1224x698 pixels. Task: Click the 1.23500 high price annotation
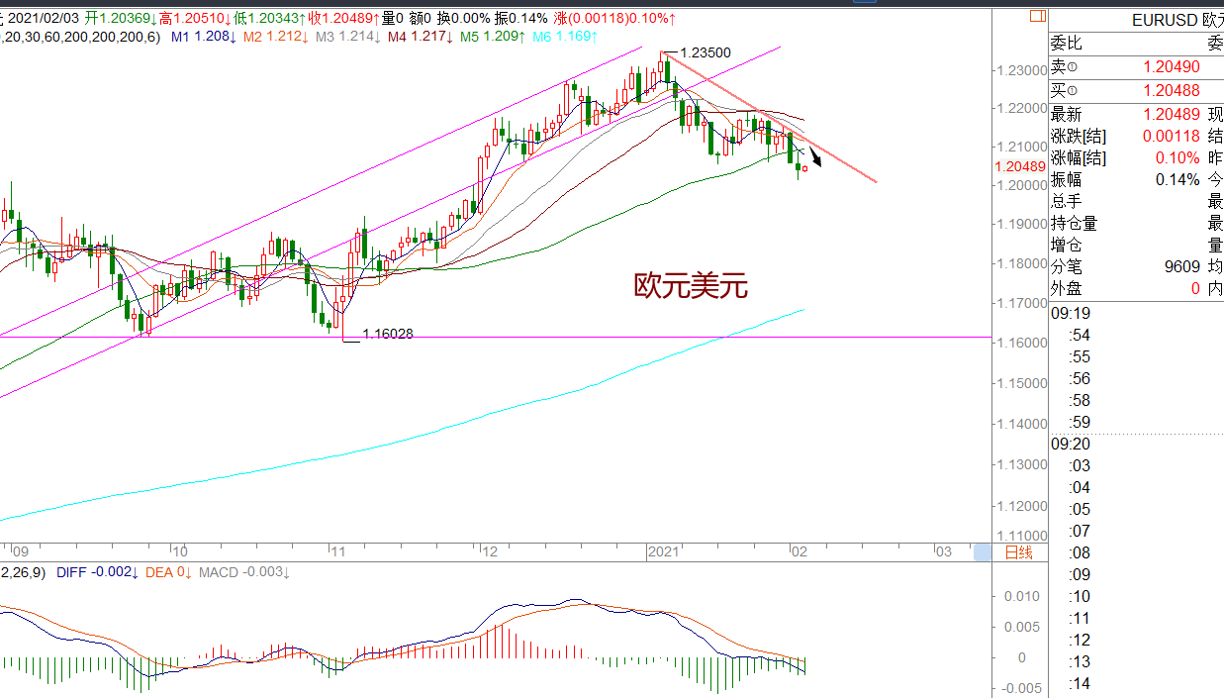point(706,51)
